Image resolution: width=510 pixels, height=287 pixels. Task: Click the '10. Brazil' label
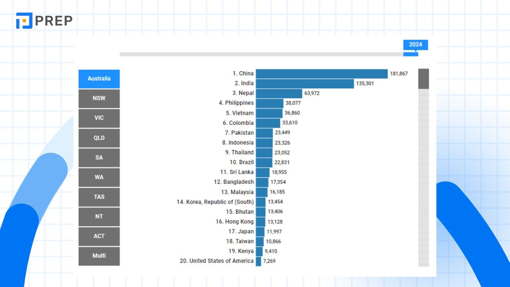[x=242, y=162]
